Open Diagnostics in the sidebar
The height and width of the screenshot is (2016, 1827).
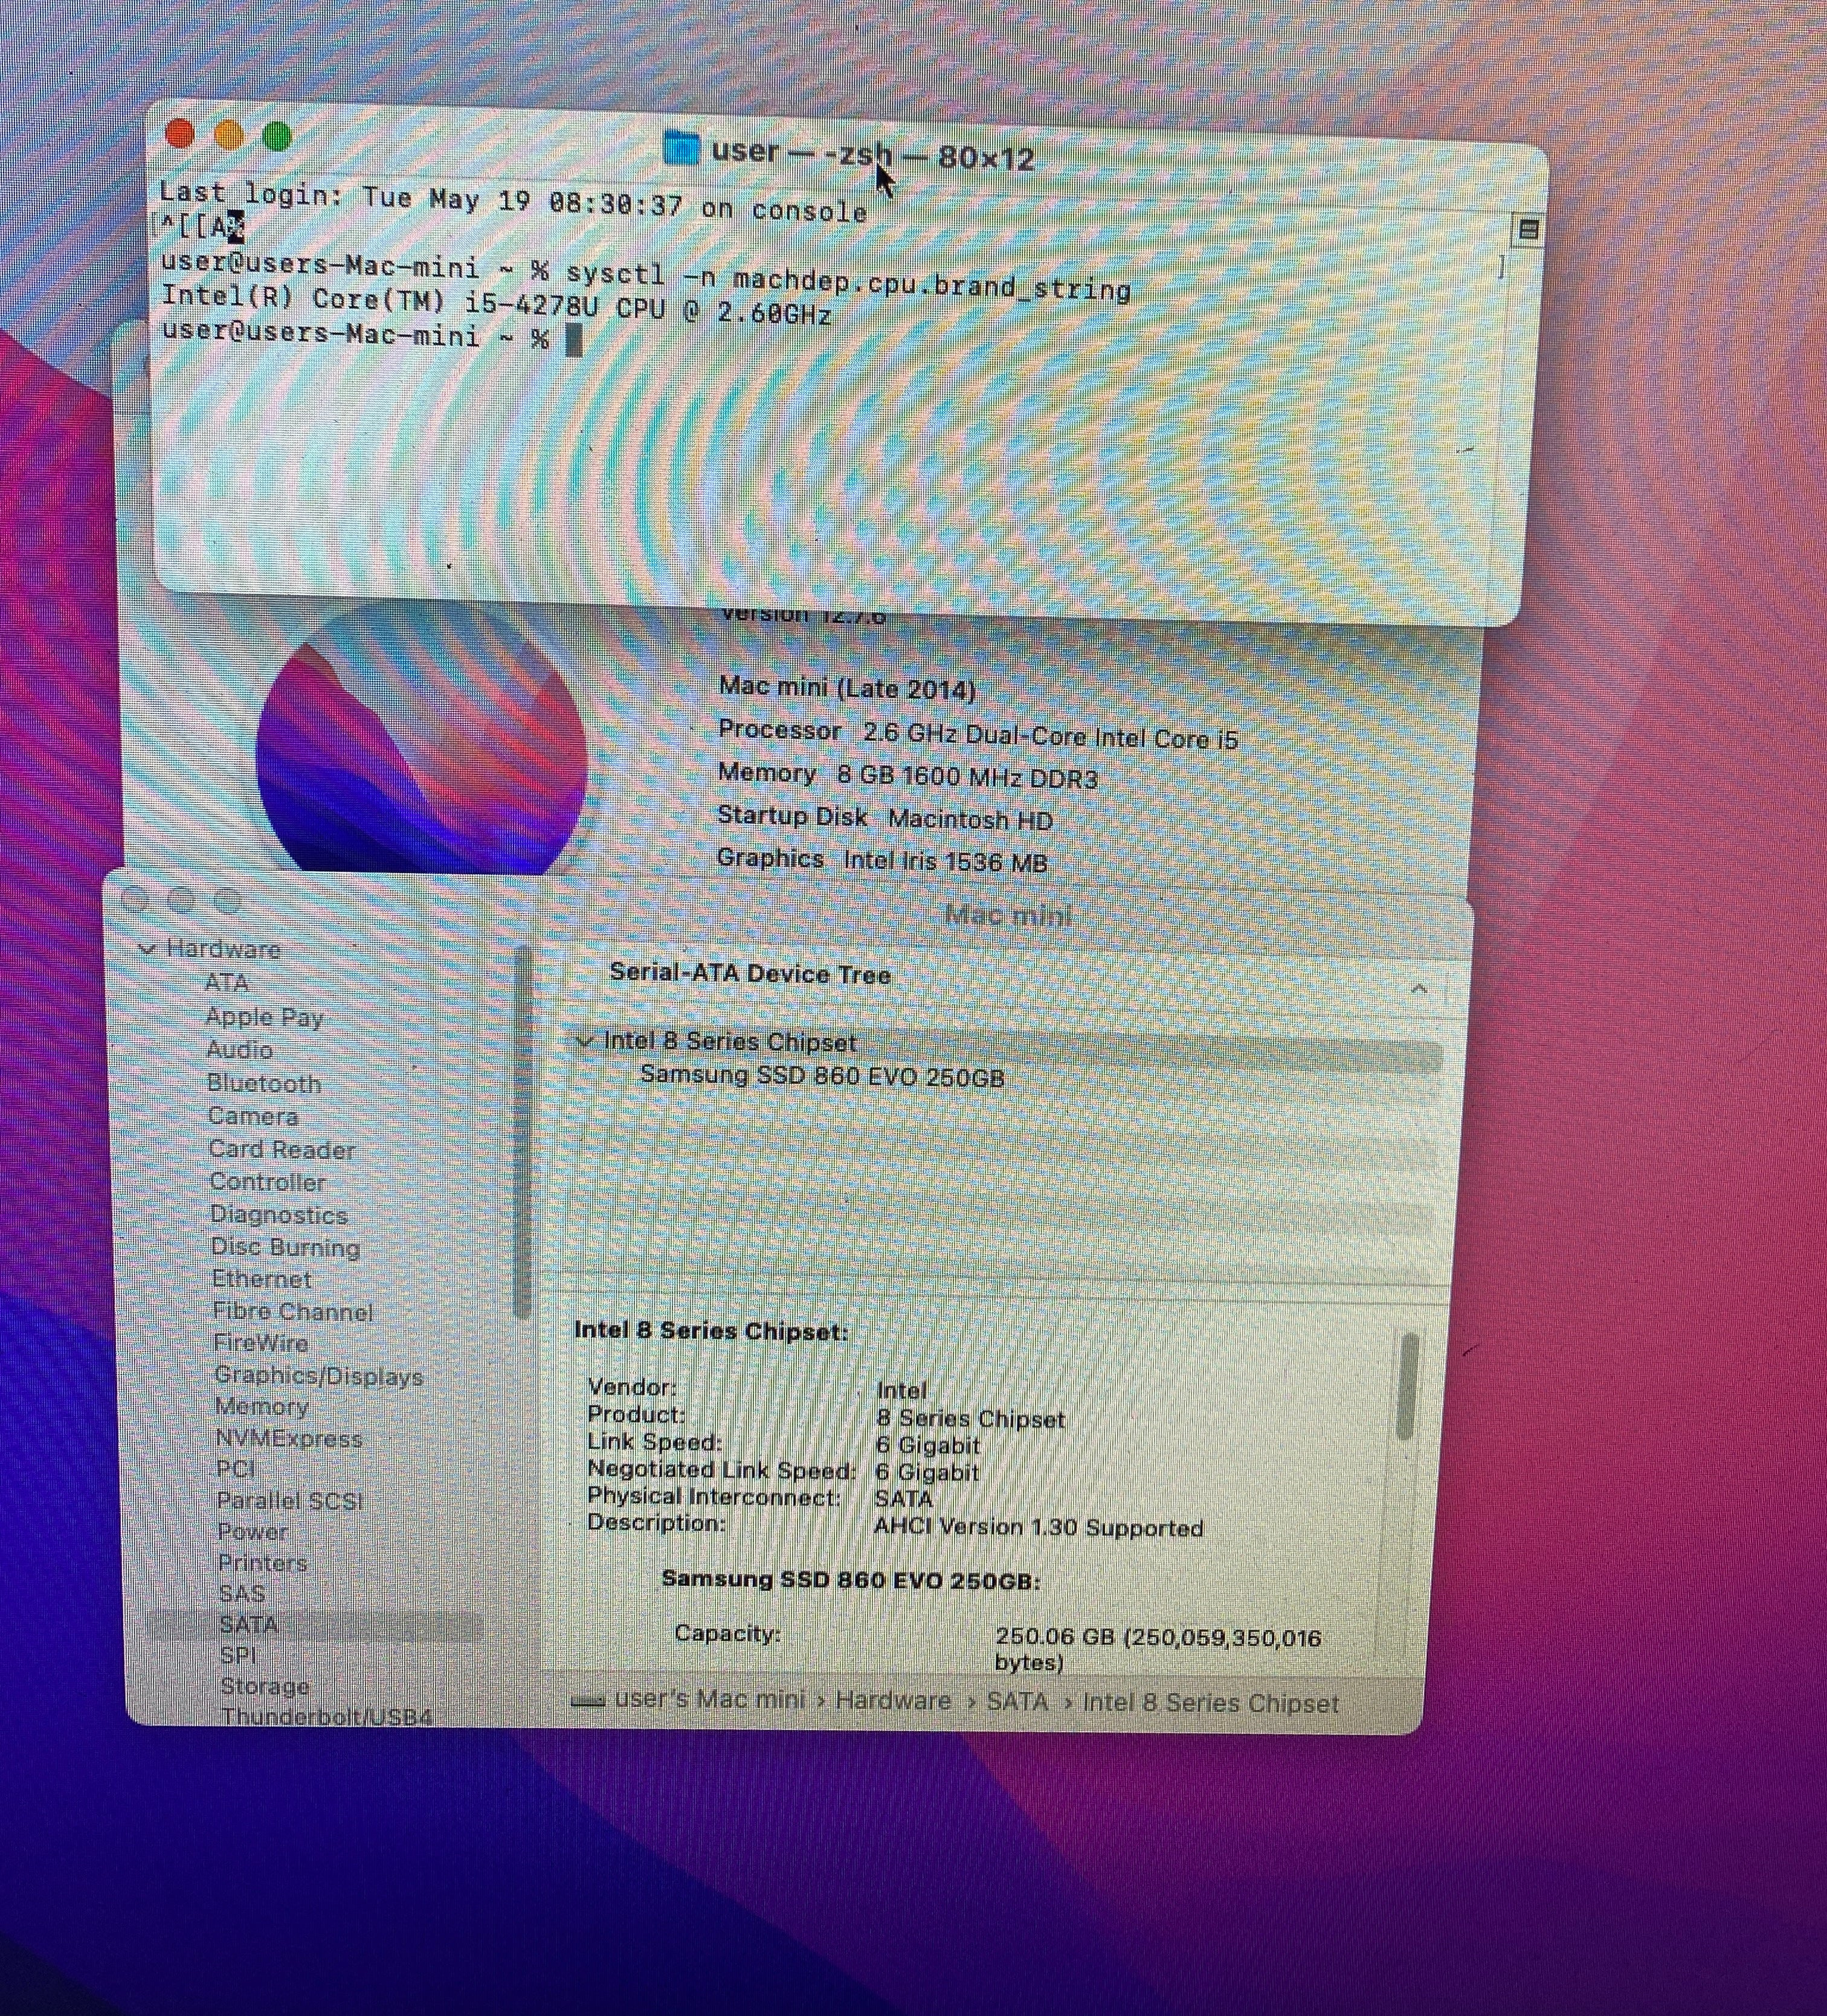(x=279, y=1215)
